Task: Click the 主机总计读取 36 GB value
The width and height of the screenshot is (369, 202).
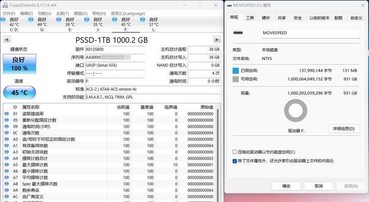Action: [x=204, y=49]
